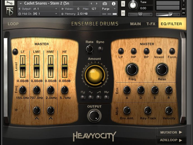The width and height of the screenshot is (193, 145).
Task: Enable the LP filter button
Action: pyautogui.click(x=121, y=51)
